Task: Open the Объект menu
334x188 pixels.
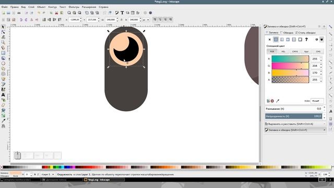Action: click(x=41, y=7)
